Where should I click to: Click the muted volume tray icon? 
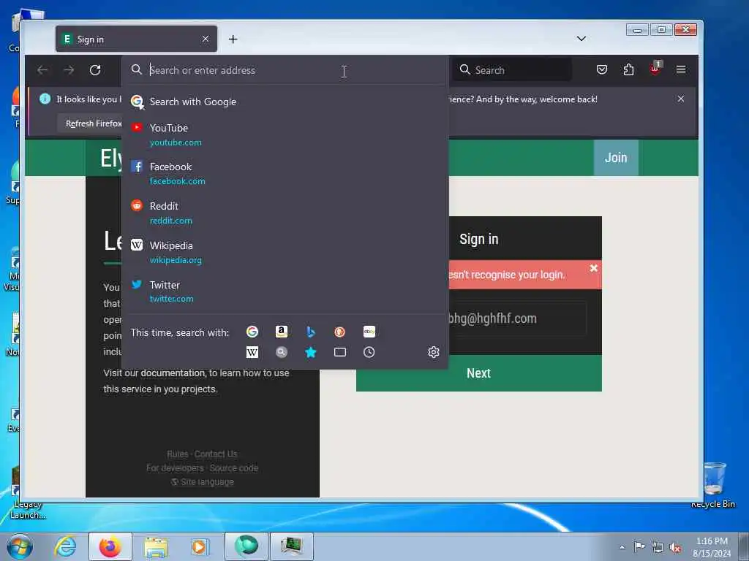click(675, 547)
